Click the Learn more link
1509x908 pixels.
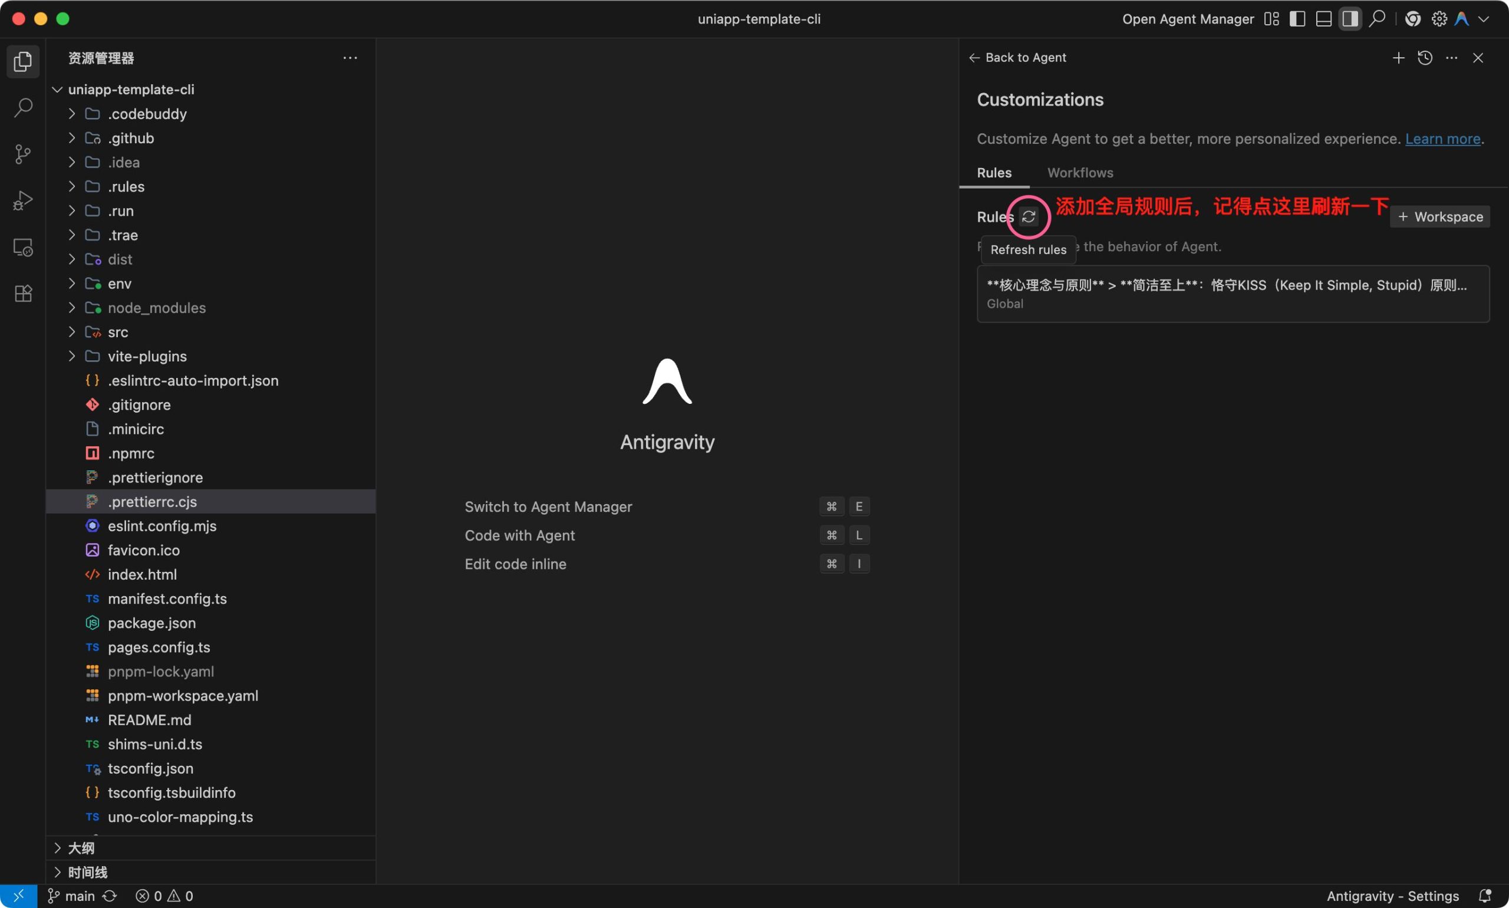(x=1443, y=139)
